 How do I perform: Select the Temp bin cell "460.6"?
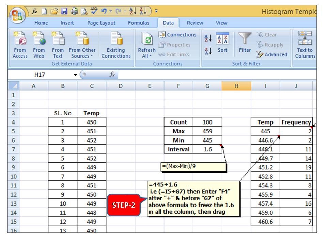pos(265,222)
